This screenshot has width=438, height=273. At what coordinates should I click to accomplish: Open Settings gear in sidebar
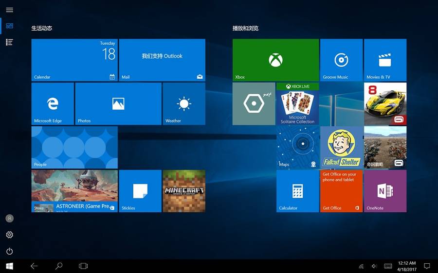9,235
